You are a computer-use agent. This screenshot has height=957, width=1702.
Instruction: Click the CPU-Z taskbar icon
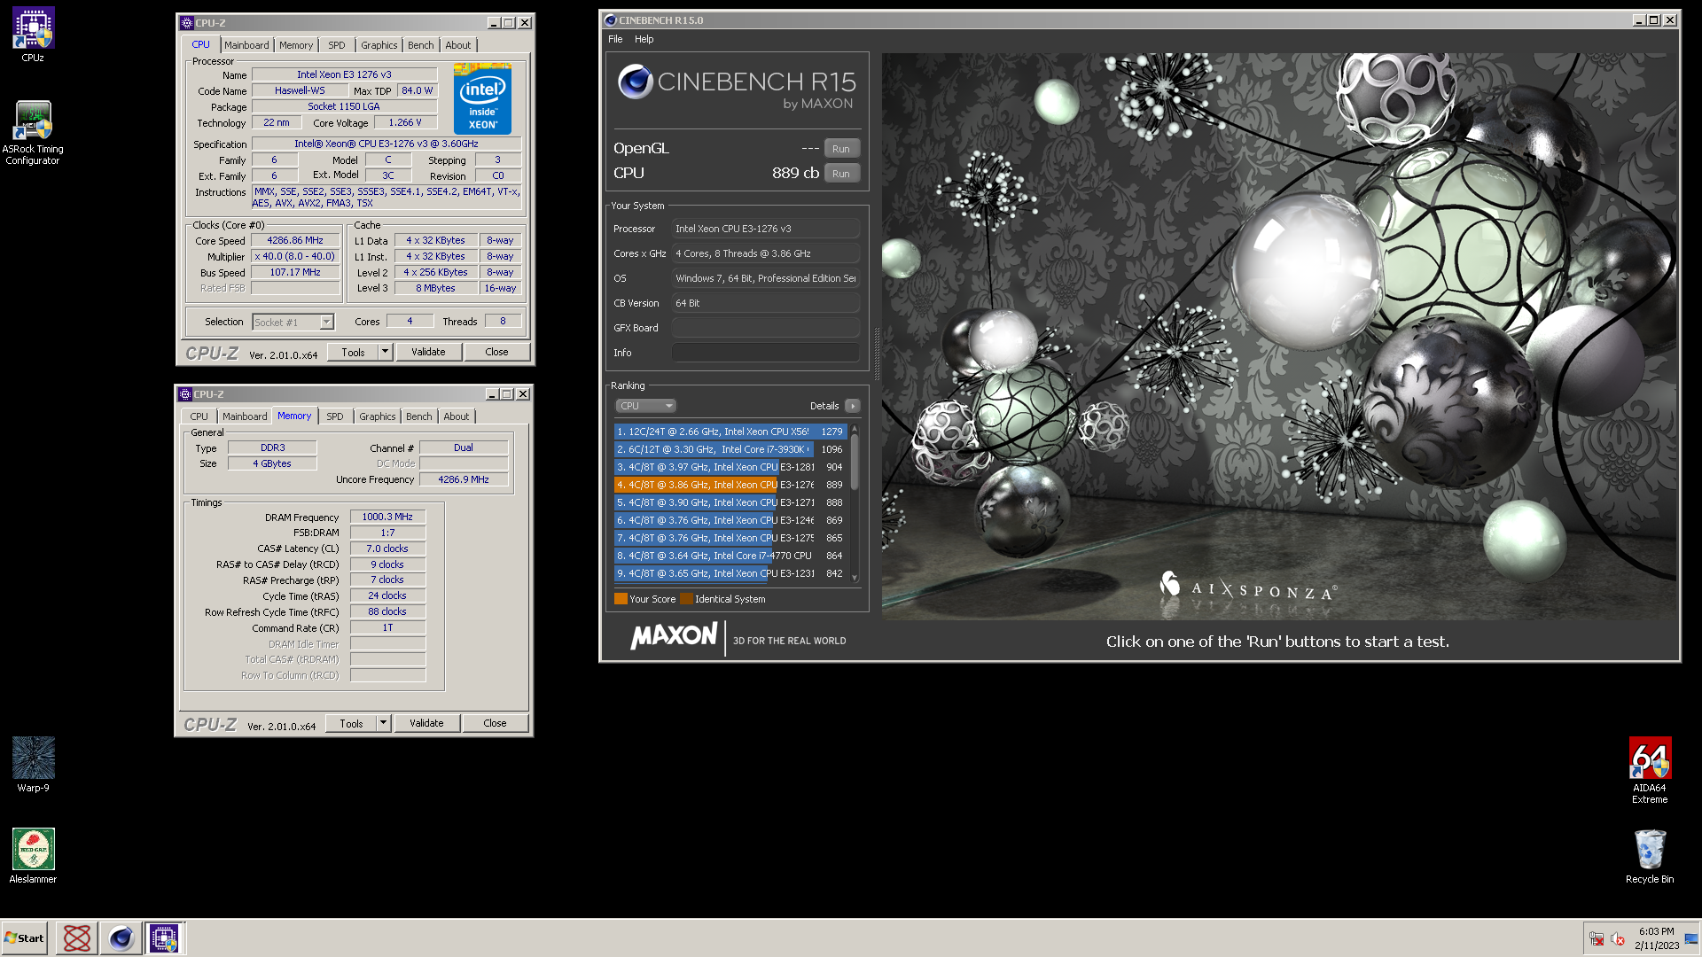[164, 938]
